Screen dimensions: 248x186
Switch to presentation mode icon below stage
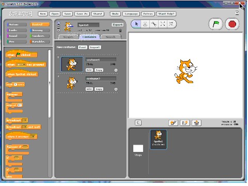(x=138, y=122)
